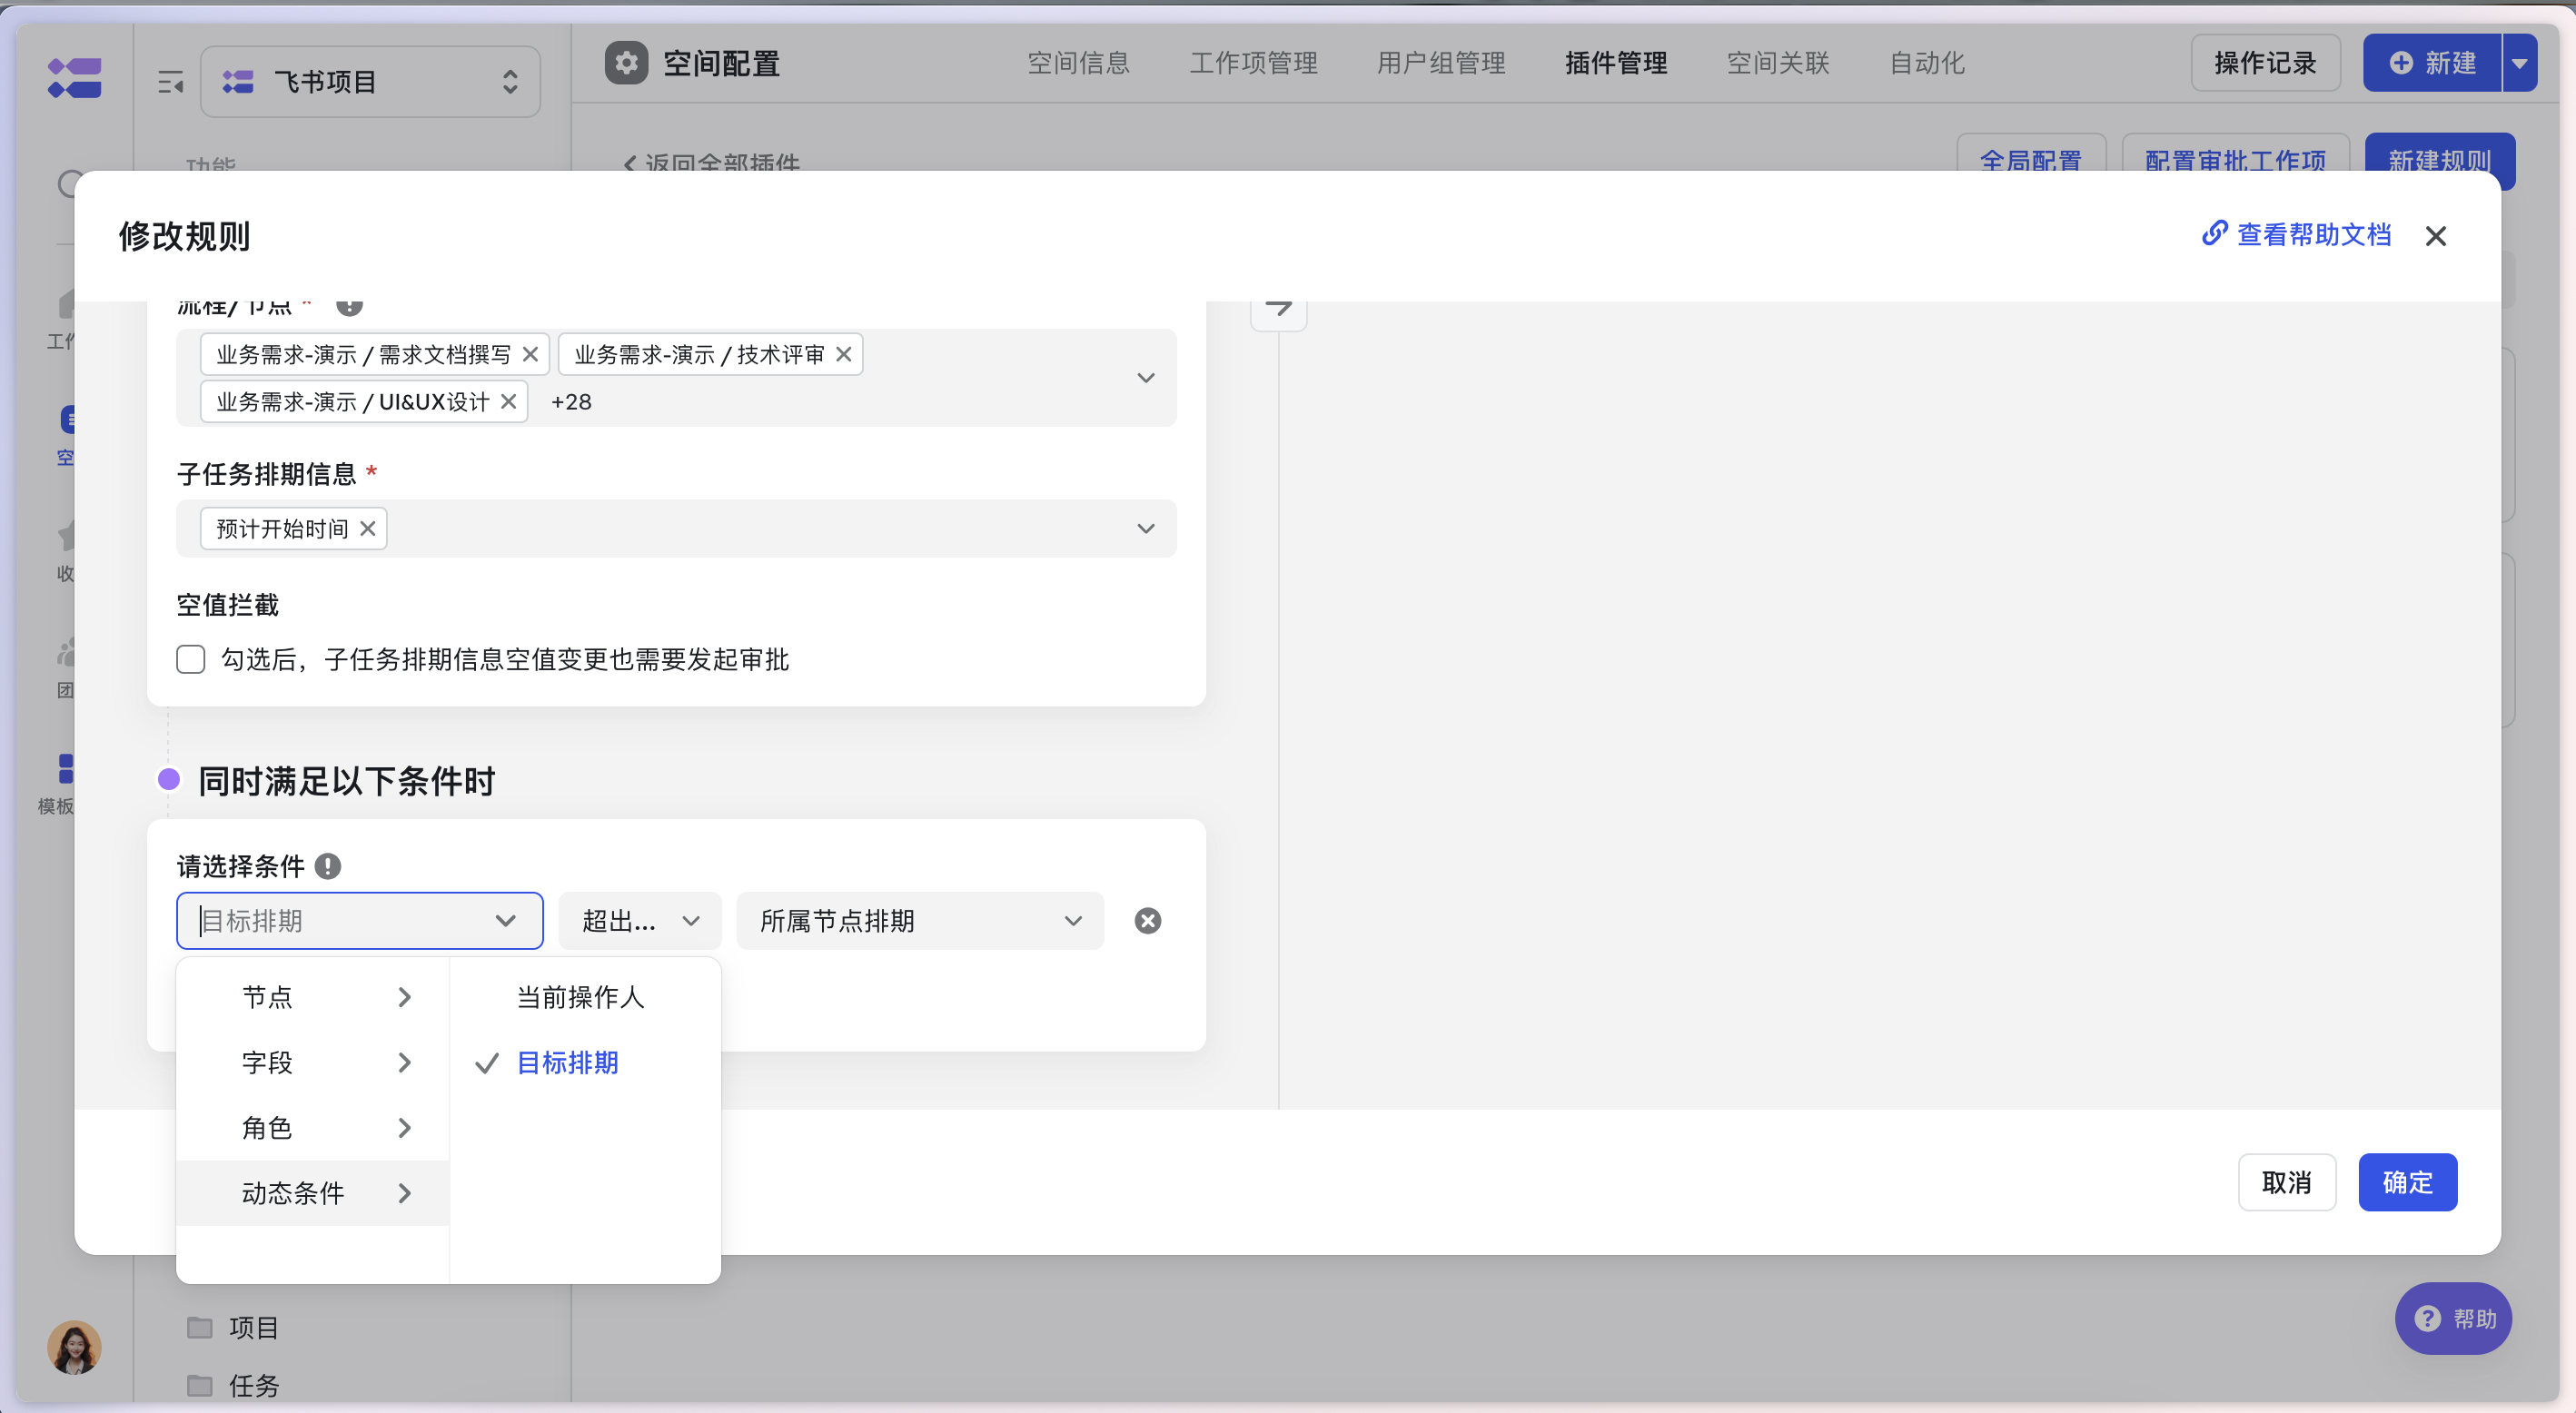
Task: Click the info icon next to 请选择条件
Action: [x=327, y=866]
